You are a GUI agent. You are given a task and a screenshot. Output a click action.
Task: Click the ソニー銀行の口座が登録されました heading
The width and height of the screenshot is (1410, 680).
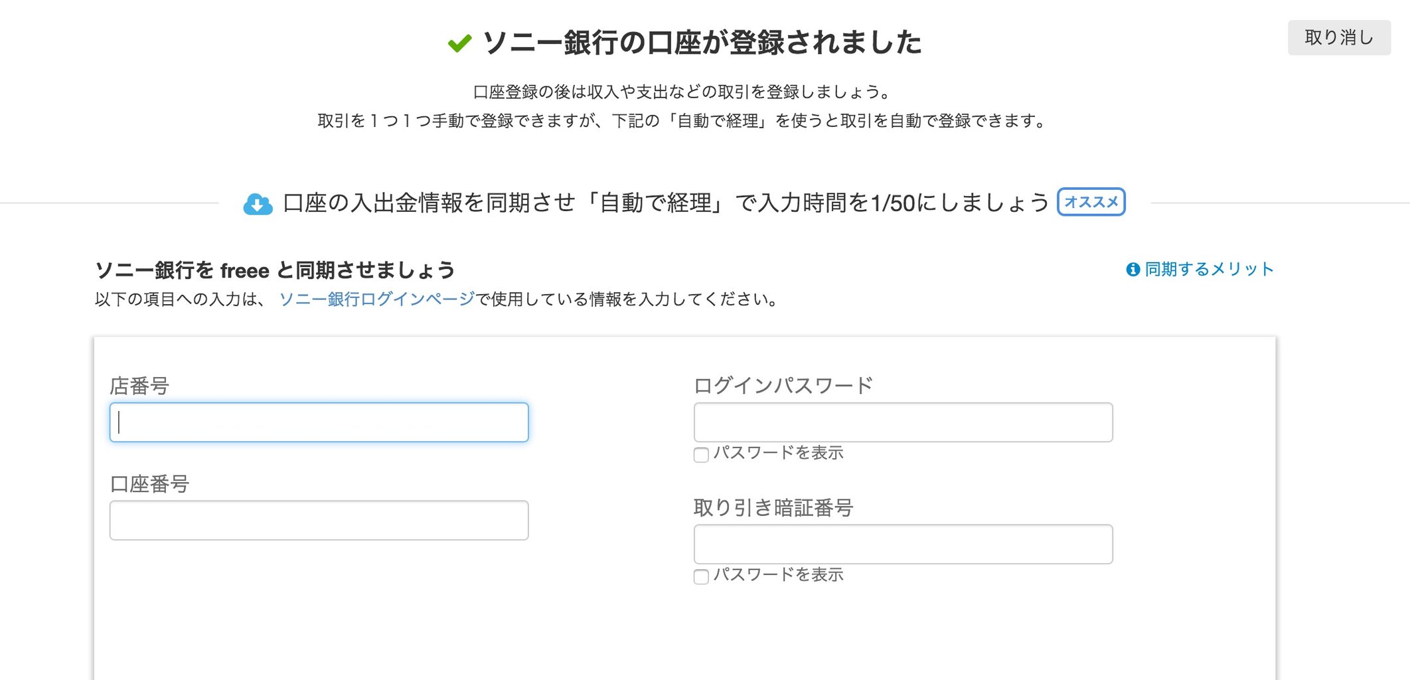pyautogui.click(x=702, y=42)
